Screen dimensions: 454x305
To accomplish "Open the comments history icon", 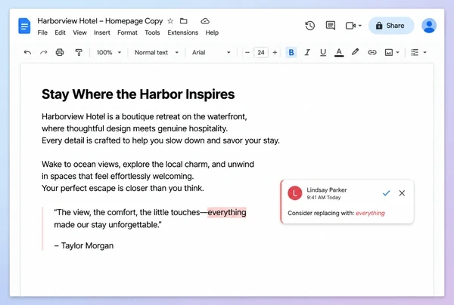I will pos(331,26).
